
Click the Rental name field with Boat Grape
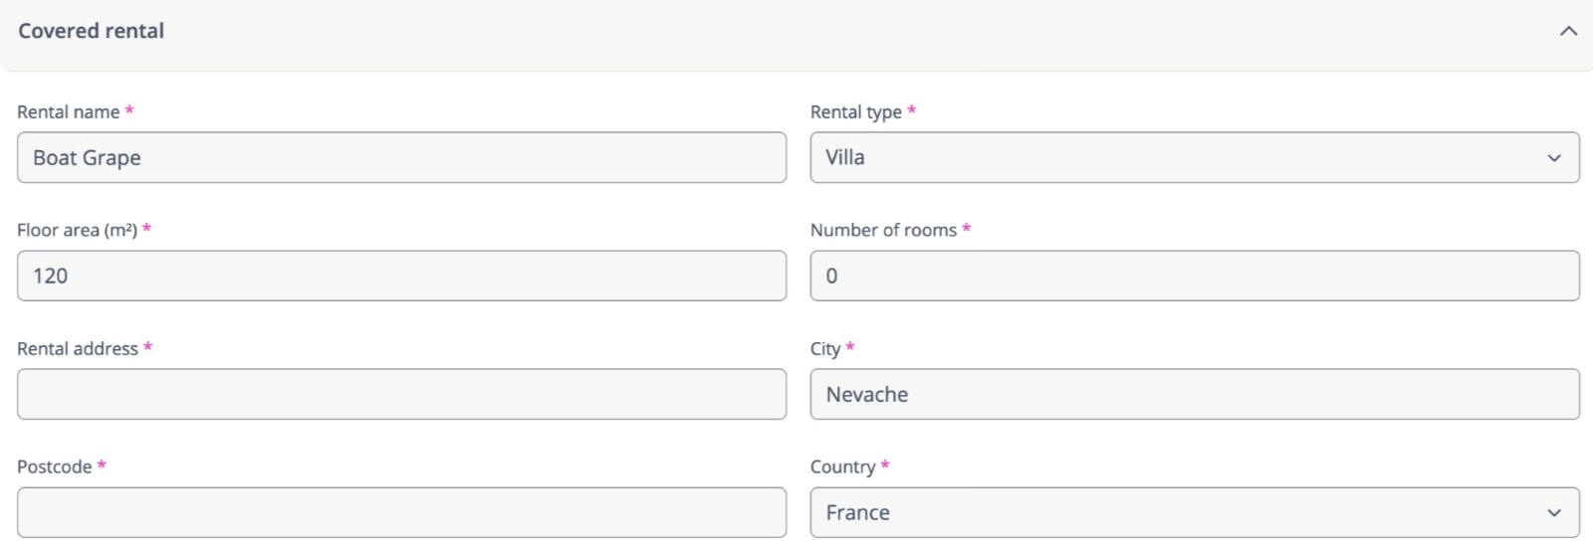coord(401,157)
